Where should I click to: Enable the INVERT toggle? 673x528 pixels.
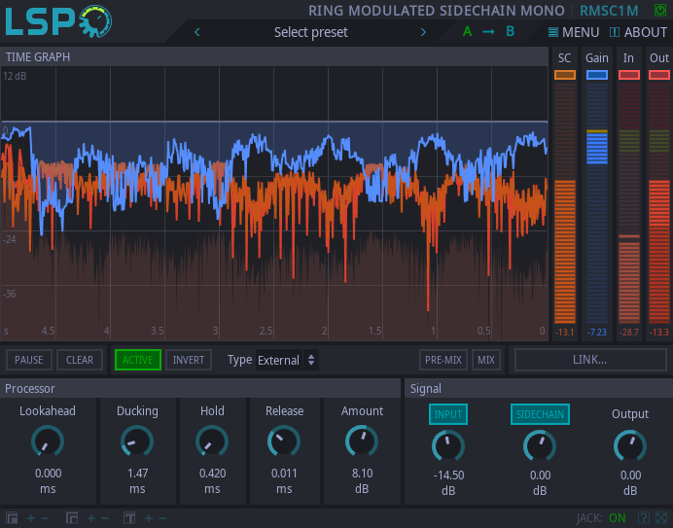point(188,360)
